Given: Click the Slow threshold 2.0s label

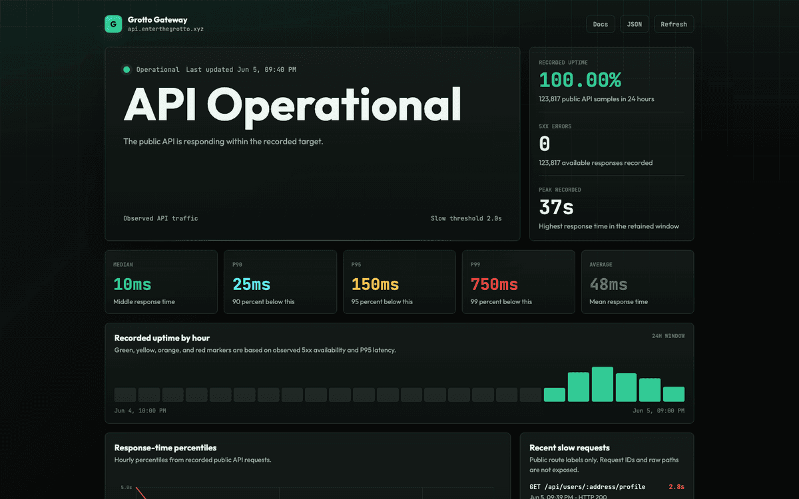Looking at the screenshot, I should 466,218.
